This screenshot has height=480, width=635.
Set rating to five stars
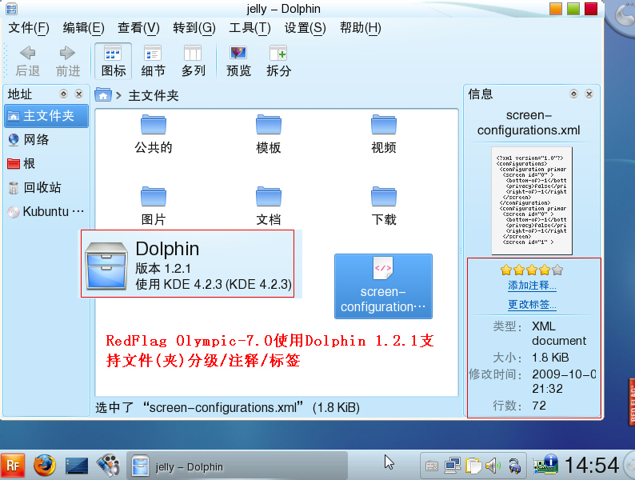pyautogui.click(x=557, y=270)
